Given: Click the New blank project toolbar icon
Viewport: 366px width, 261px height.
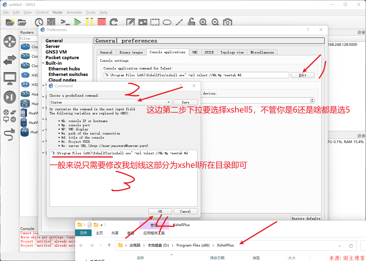Looking at the screenshot, I should pyautogui.click(x=10, y=22).
